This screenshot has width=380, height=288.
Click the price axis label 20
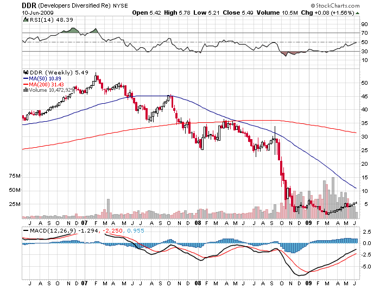(364, 164)
